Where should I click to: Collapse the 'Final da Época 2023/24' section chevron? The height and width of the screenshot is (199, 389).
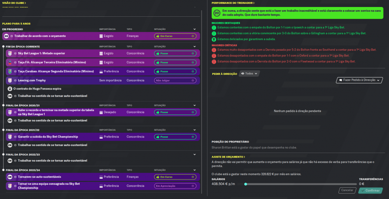coord(195,170)
